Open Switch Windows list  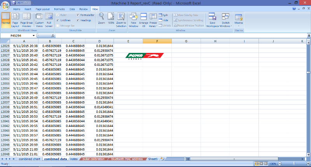[x=225, y=20]
